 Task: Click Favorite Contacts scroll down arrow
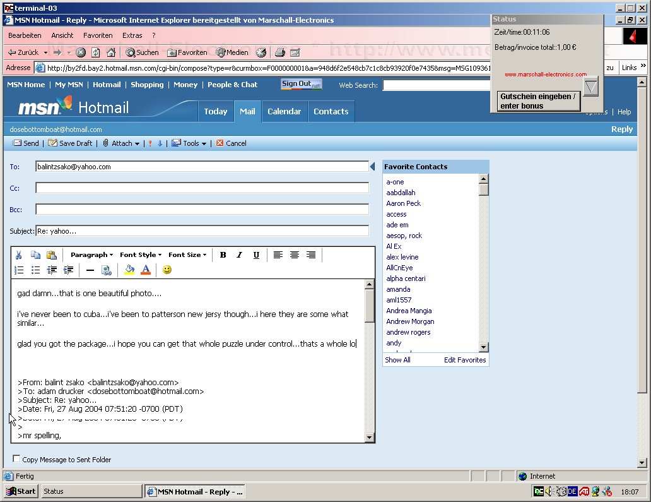[483, 347]
